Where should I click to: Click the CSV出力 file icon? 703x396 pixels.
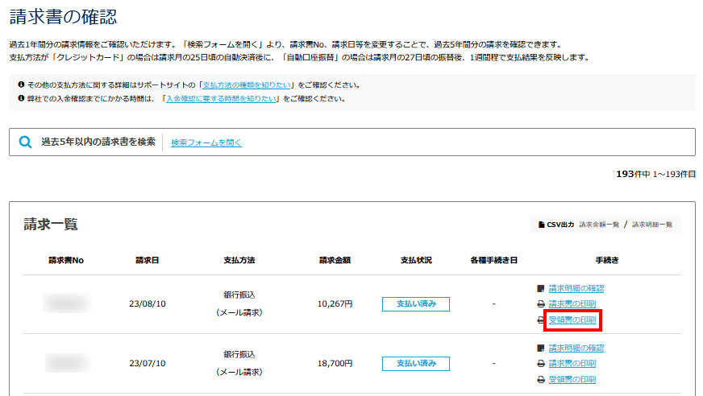click(542, 225)
